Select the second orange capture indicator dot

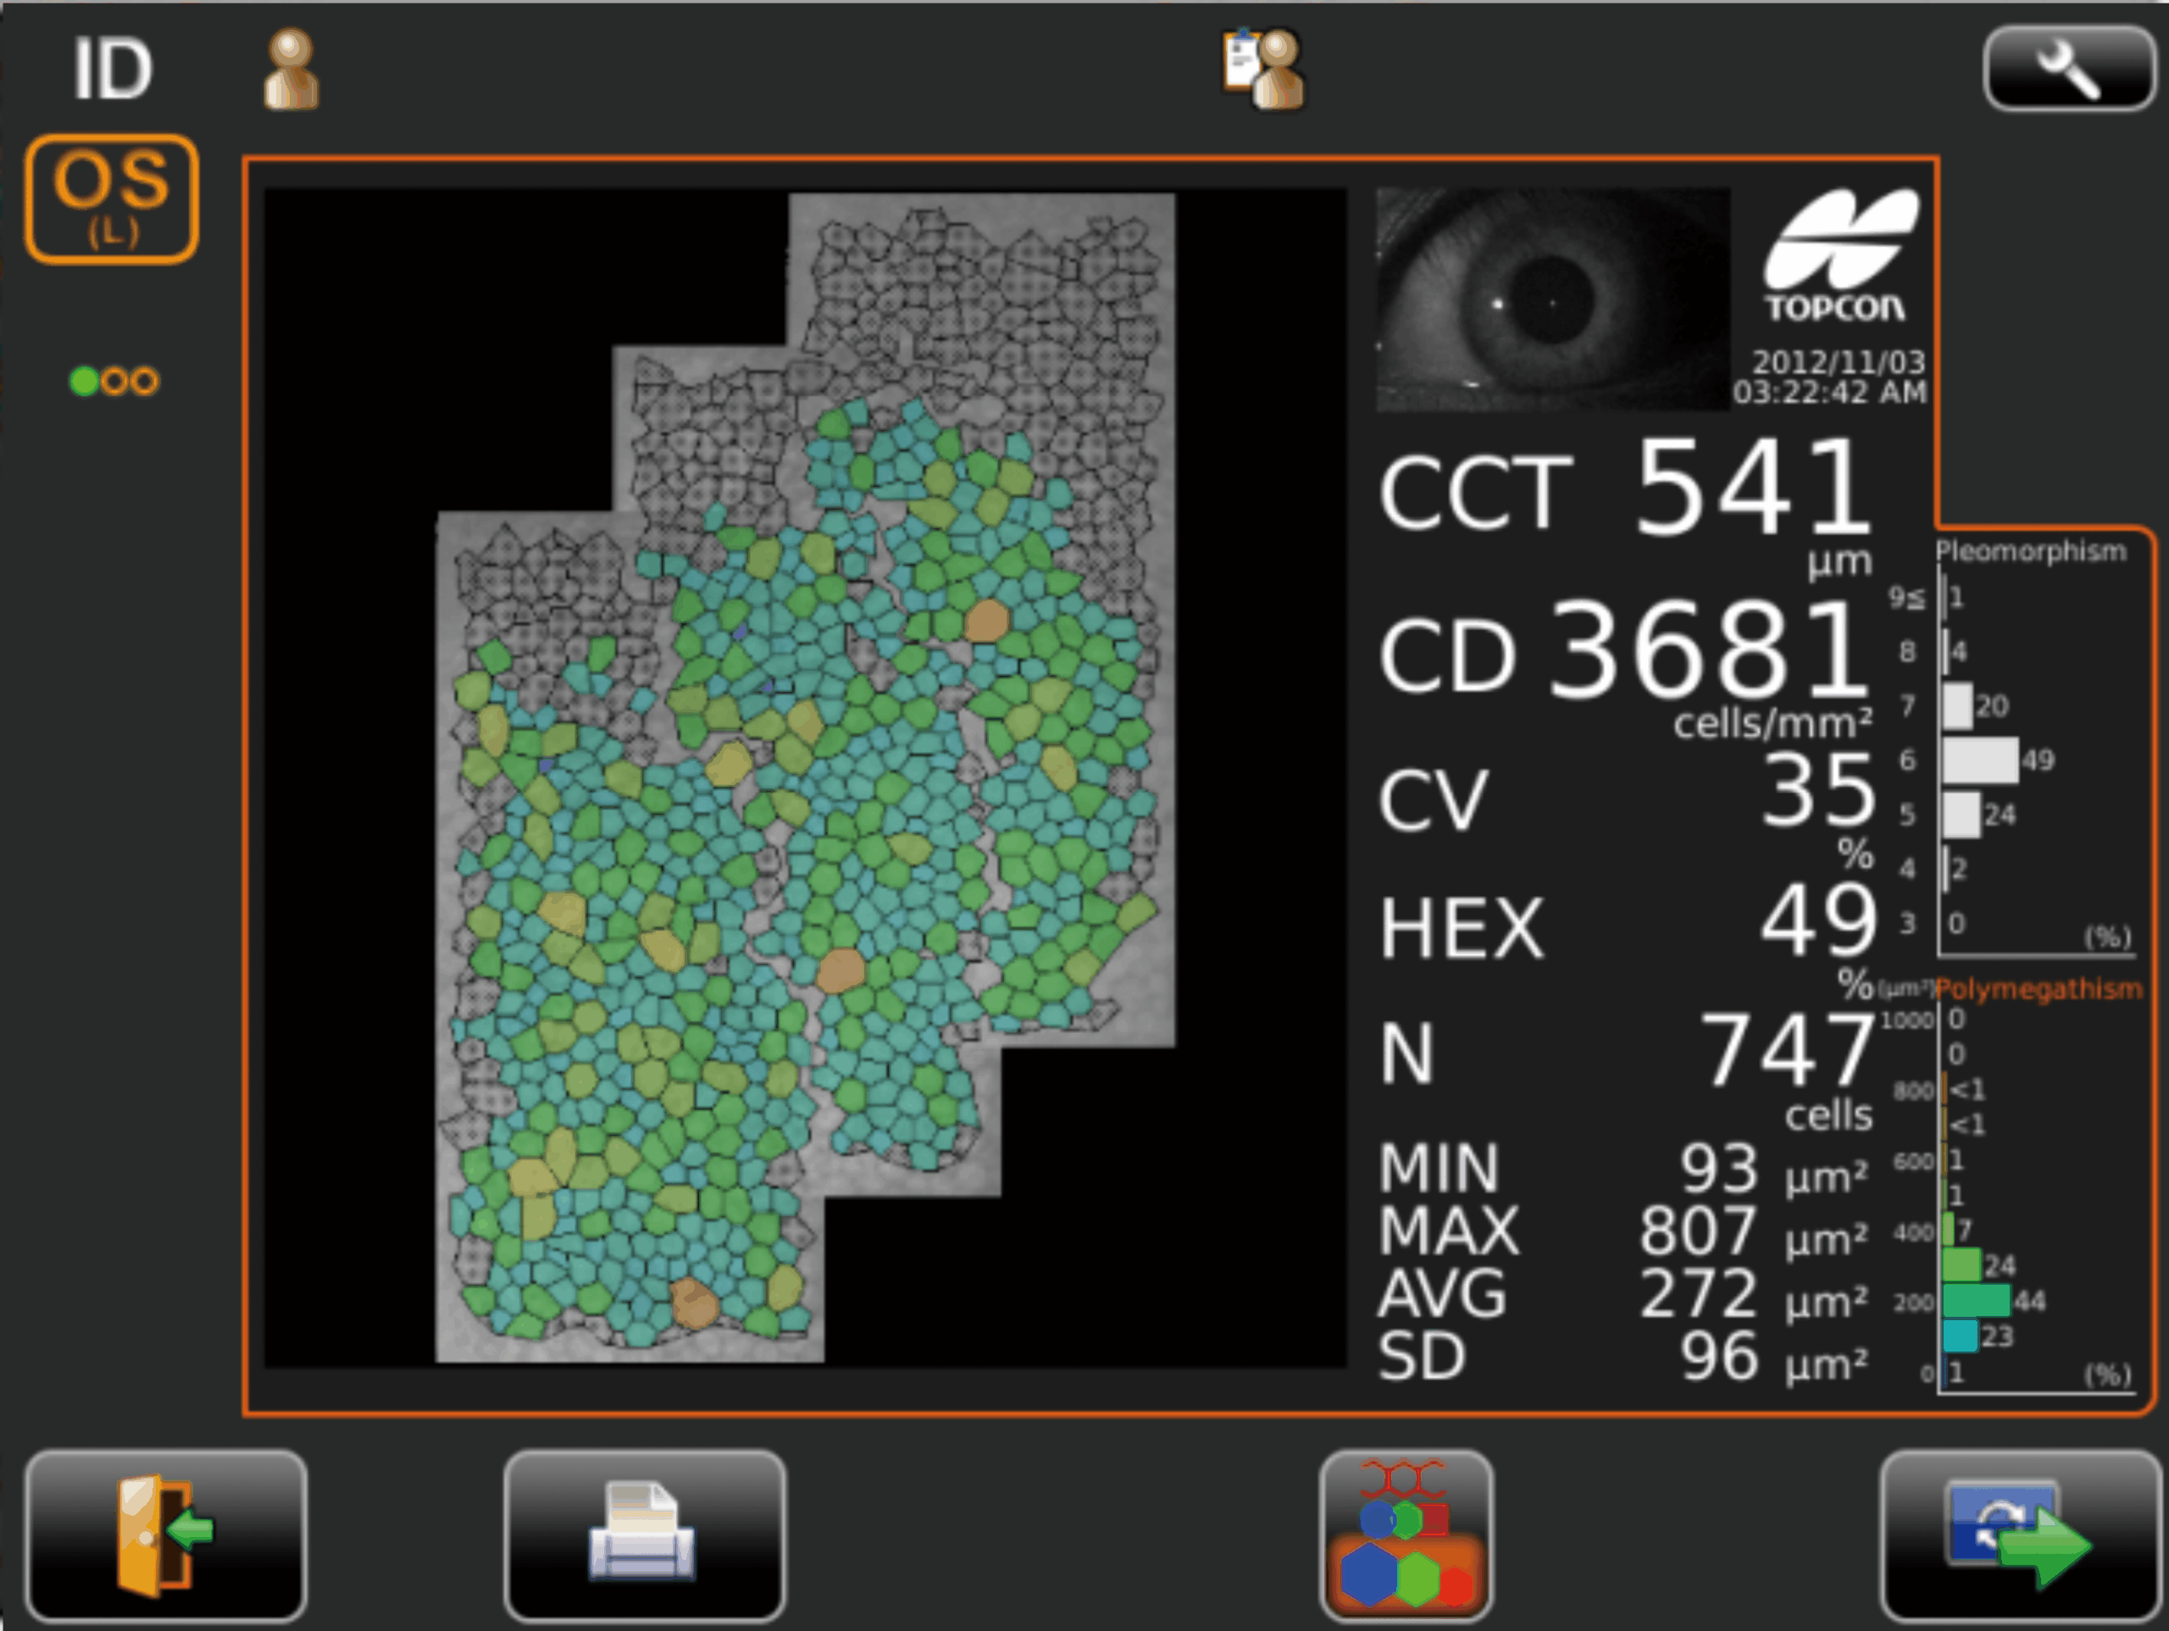pyautogui.click(x=114, y=381)
